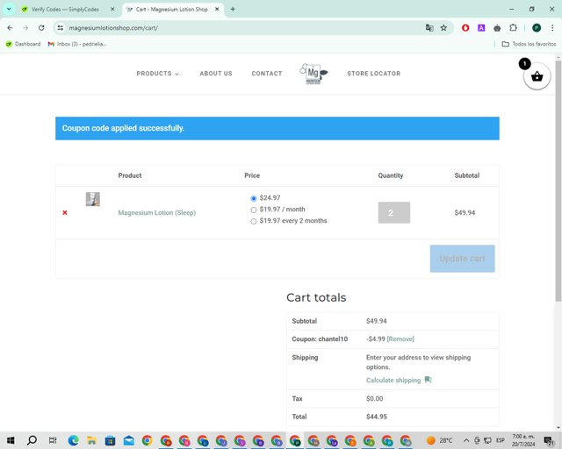
Task: Open Dashboard bookmark
Action: pos(24,44)
